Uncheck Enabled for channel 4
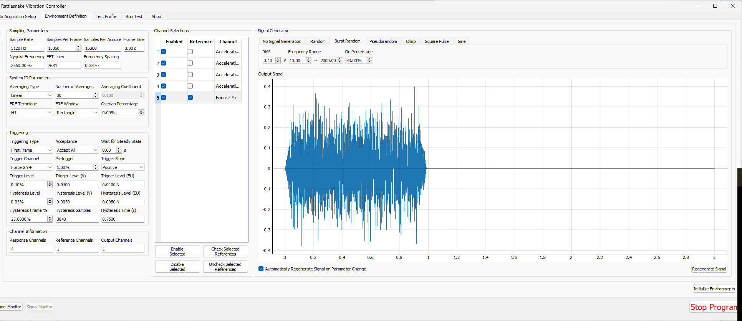This screenshot has width=742, height=321. point(164,86)
